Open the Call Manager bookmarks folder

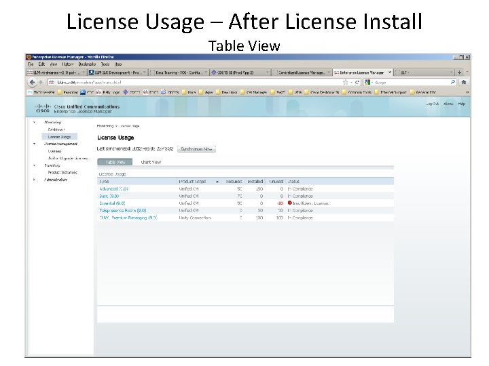pyautogui.click(x=253, y=92)
